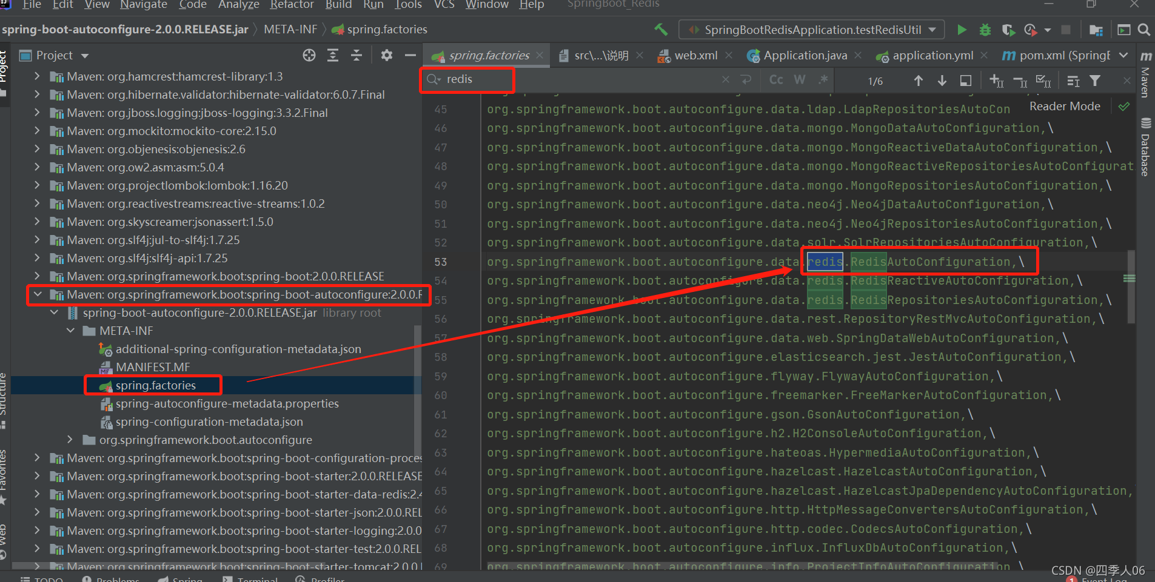Open search results in Find window
The height and width of the screenshot is (582, 1155).
click(x=966, y=81)
